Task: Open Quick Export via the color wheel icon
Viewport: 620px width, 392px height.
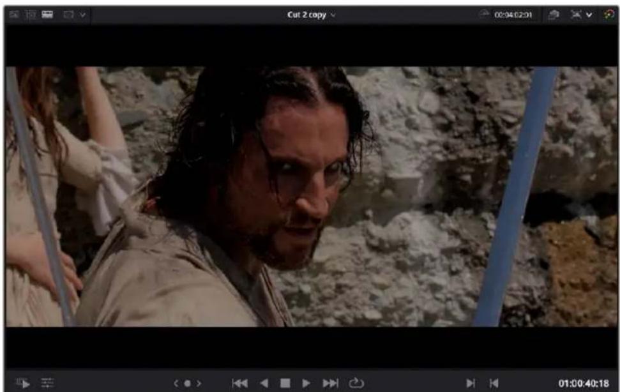Action: tap(609, 15)
